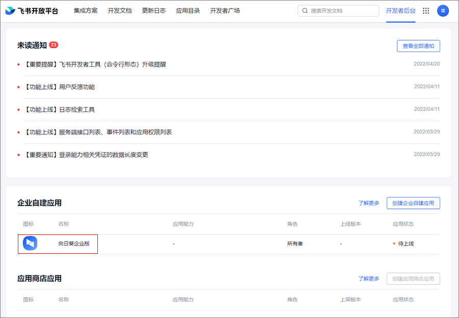Switch to the 开发者后台 tab
Image resolution: width=459 pixels, height=318 pixels.
[x=400, y=11]
